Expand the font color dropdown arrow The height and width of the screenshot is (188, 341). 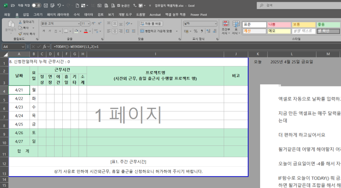coord(90,31)
